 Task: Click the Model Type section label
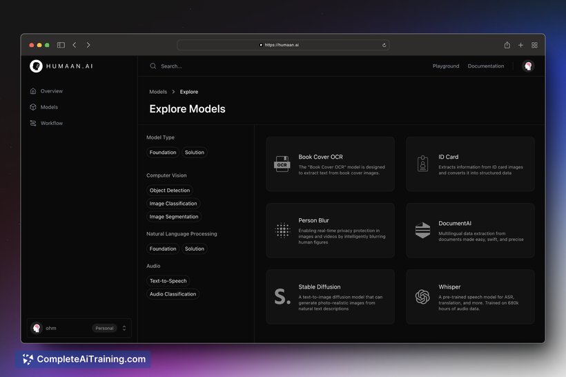point(160,137)
